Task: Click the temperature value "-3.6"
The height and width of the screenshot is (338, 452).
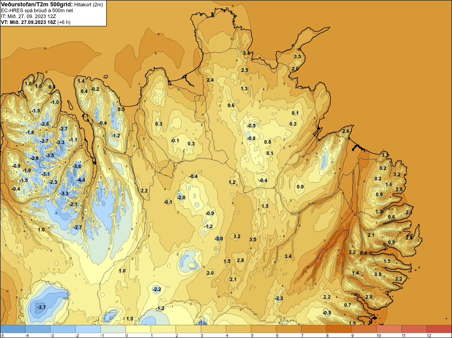Action: tap(77, 166)
